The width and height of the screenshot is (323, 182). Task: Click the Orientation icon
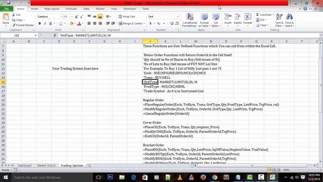pyautogui.click(x=107, y=17)
